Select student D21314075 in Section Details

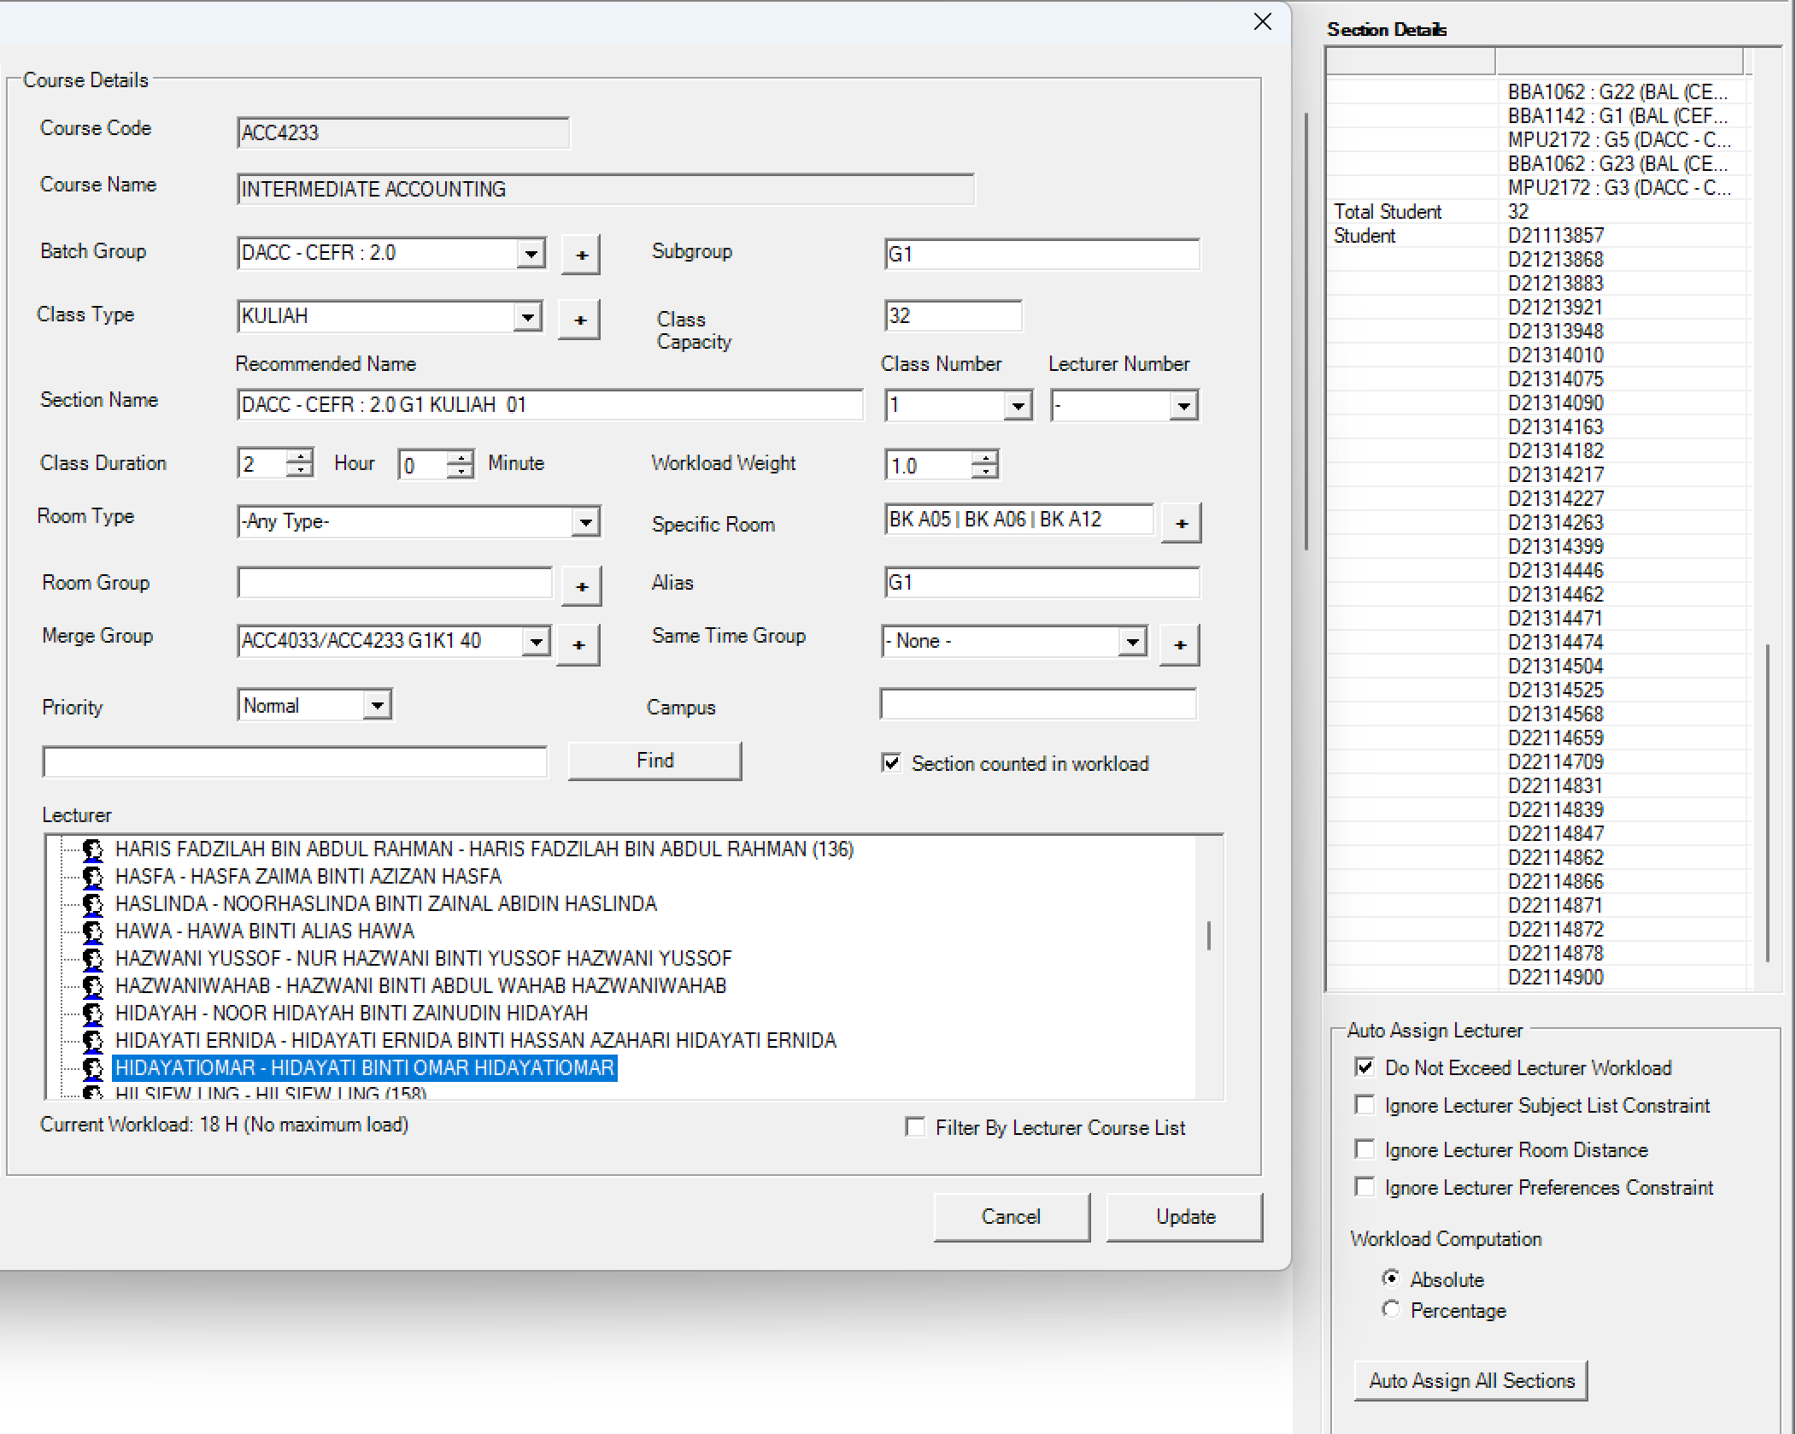(x=1555, y=379)
